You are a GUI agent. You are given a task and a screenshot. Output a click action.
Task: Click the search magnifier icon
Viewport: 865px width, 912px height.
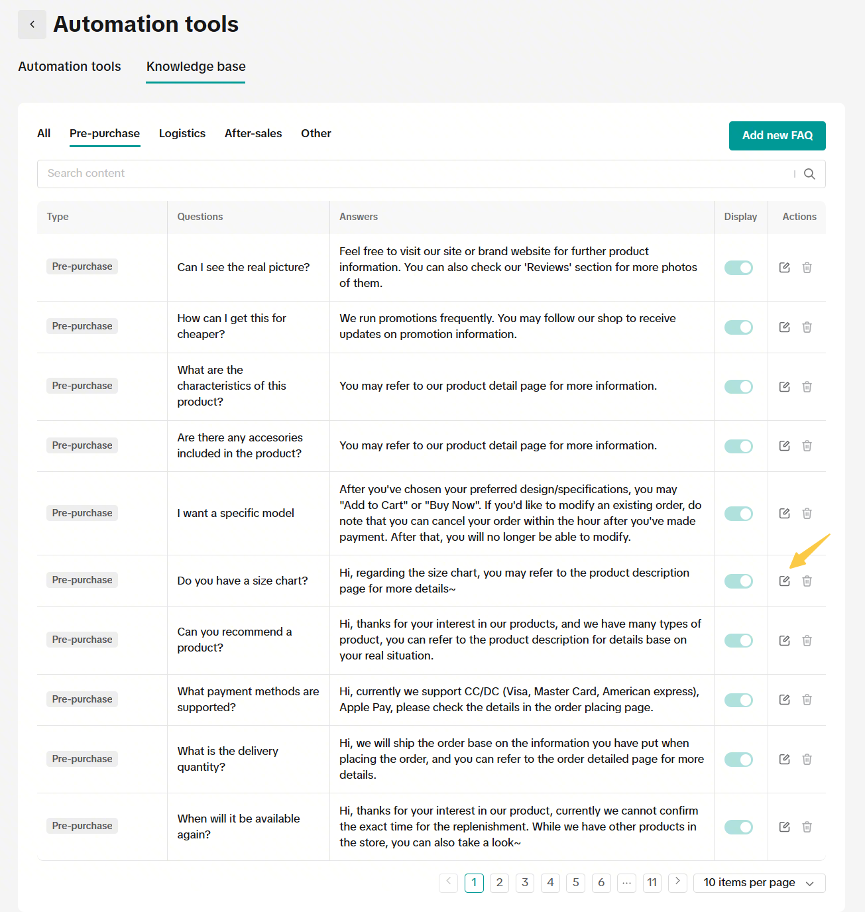coord(809,174)
